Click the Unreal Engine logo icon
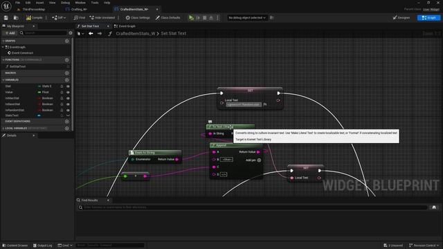 6,6
